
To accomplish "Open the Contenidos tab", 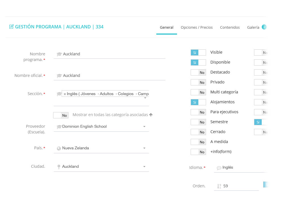I will click(230, 28).
